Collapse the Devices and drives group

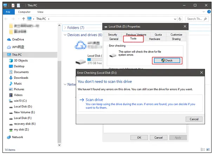coord(65,35)
